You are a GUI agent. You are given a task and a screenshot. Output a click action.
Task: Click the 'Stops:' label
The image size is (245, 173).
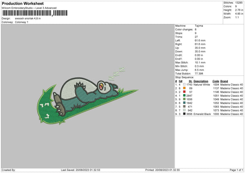click(179, 33)
